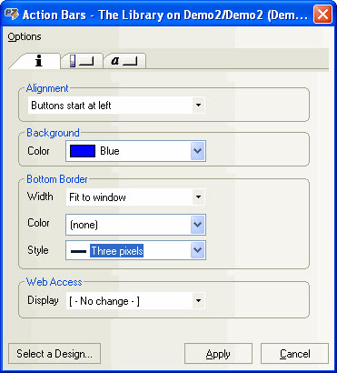Screen dimensions: 337x373
Task: Expand the Bottom Border Width dropdown arrow
Action: click(x=198, y=197)
